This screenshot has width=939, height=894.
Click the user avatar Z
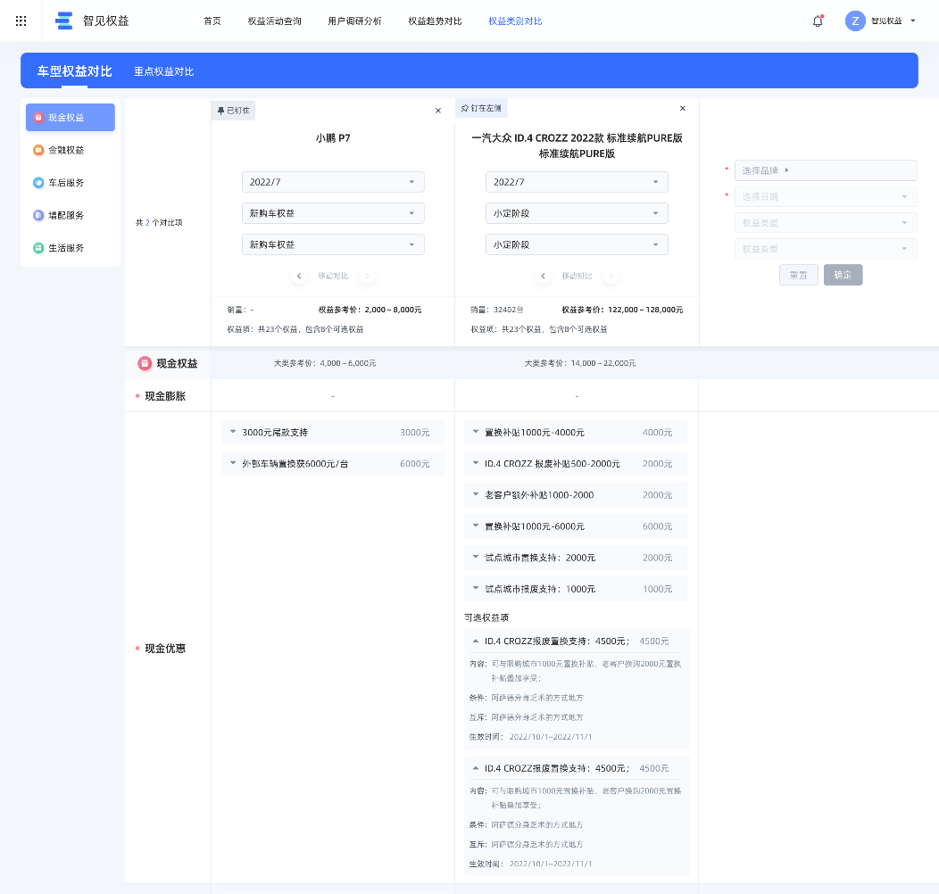click(855, 21)
